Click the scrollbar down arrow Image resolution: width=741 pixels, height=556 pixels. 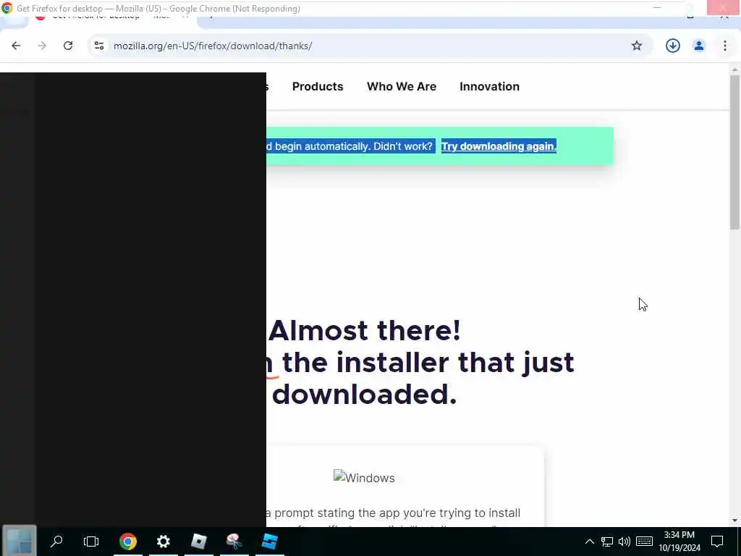(x=734, y=521)
